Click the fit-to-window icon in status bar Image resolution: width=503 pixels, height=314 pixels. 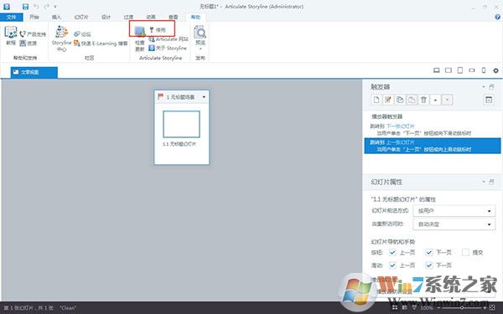[x=492, y=308]
